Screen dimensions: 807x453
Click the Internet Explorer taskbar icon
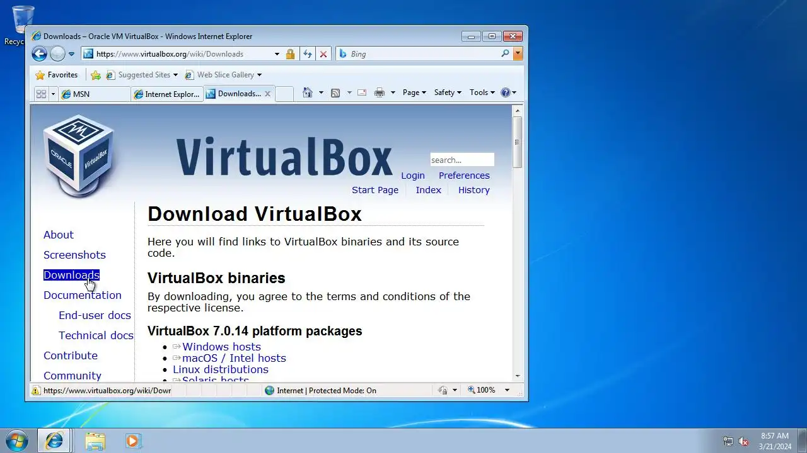tap(54, 441)
